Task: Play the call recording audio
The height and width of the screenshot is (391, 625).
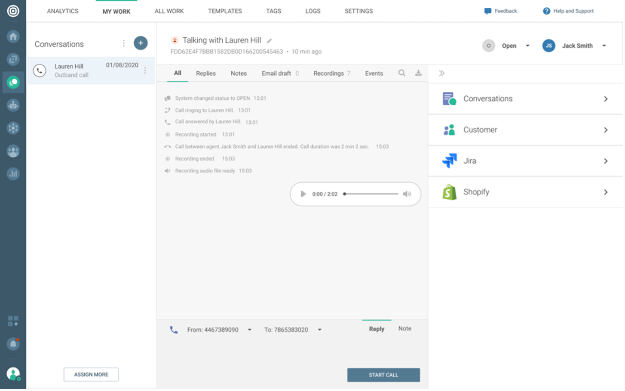Action: tap(303, 194)
